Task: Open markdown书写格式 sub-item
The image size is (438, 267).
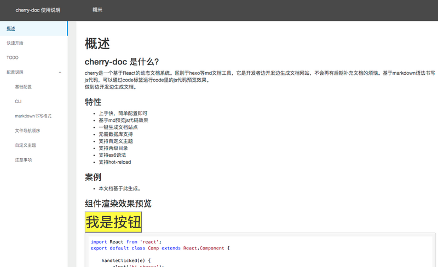Action: 33,116
